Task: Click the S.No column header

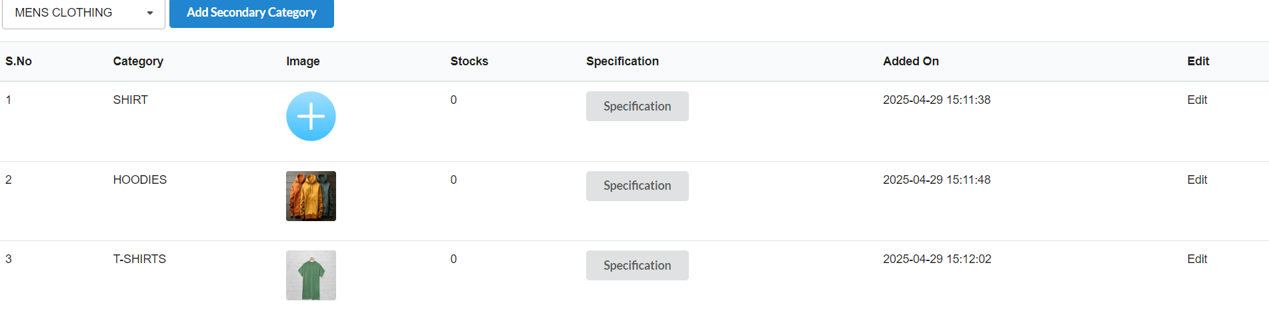Action: pos(19,61)
